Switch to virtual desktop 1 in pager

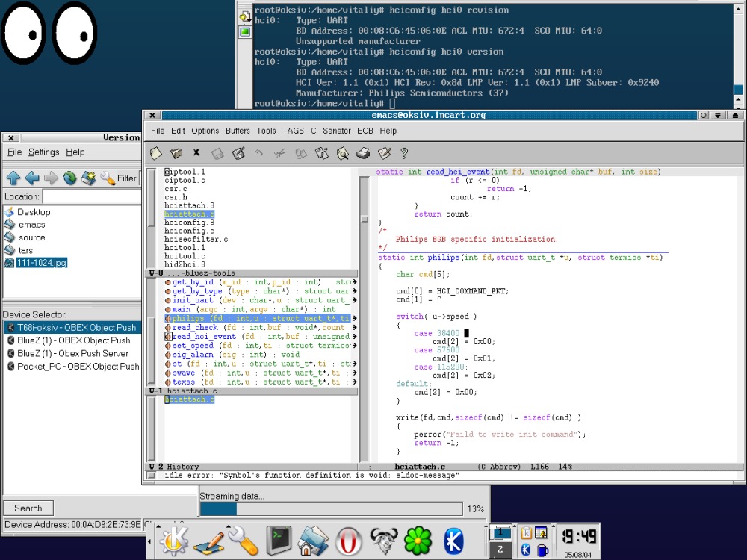tap(500, 532)
